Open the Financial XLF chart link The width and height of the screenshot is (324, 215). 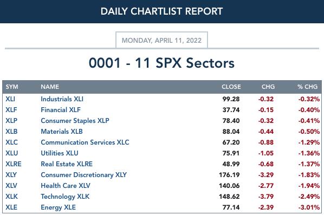click(61, 110)
